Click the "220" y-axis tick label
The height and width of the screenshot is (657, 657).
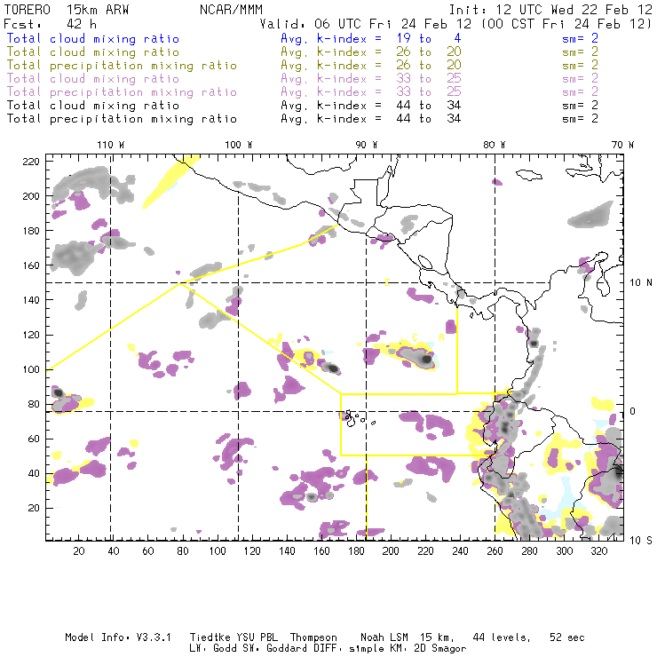(x=31, y=162)
